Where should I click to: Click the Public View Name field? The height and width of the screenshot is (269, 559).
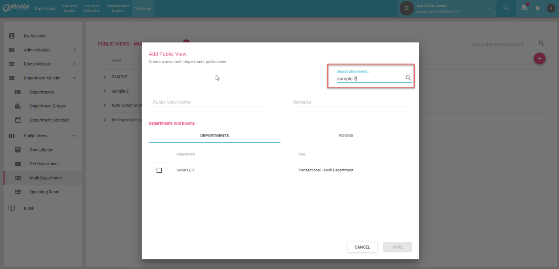coord(210,102)
